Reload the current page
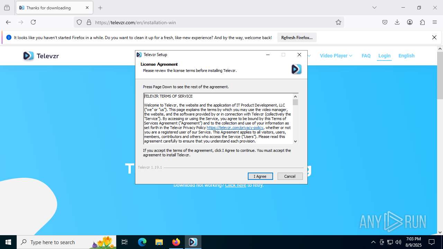The image size is (443, 249). click(33, 22)
